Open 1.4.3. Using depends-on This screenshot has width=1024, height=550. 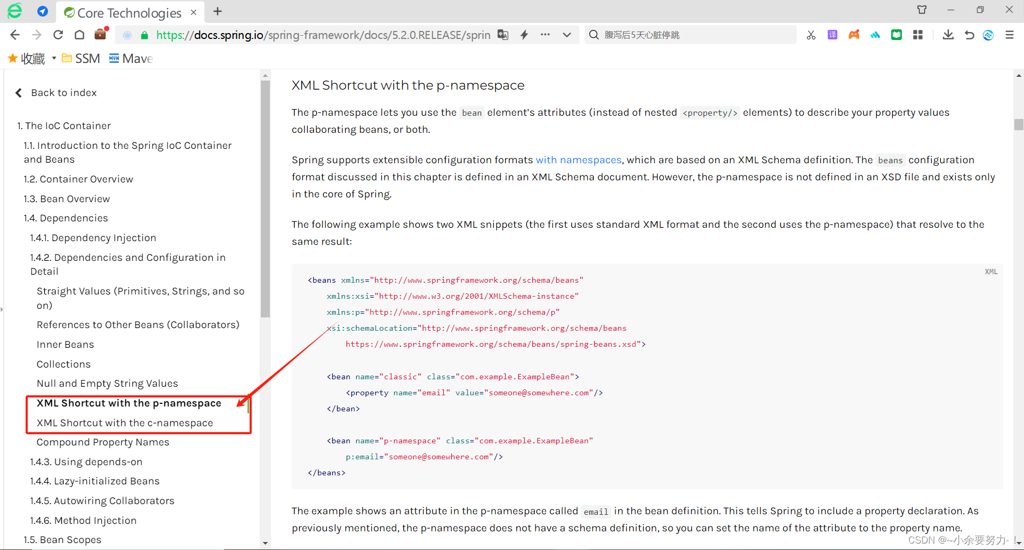tap(86, 462)
